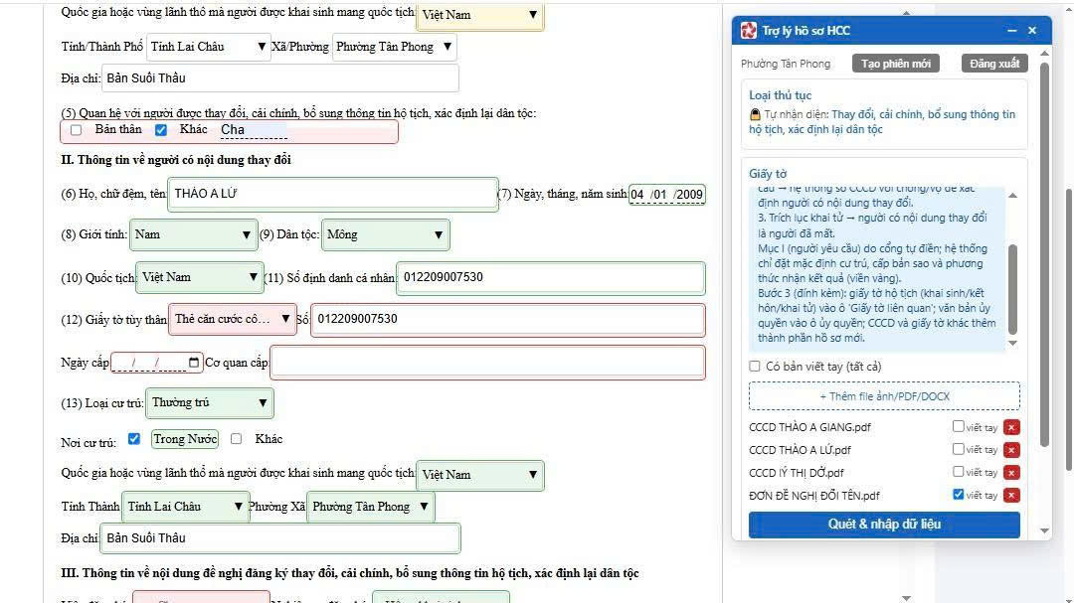Open the Tỉnh/Thành Phố Tỉnh Lai Châu dropdown

click(x=208, y=47)
